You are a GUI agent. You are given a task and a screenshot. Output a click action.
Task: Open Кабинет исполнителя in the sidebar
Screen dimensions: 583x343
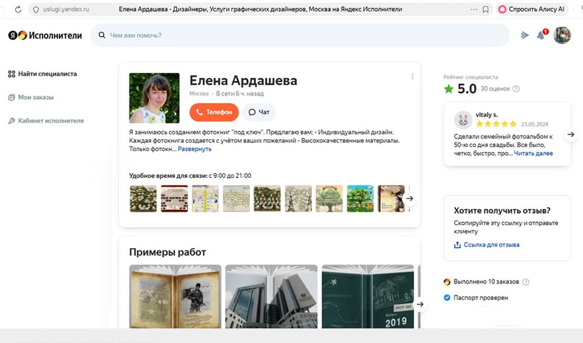(46, 120)
